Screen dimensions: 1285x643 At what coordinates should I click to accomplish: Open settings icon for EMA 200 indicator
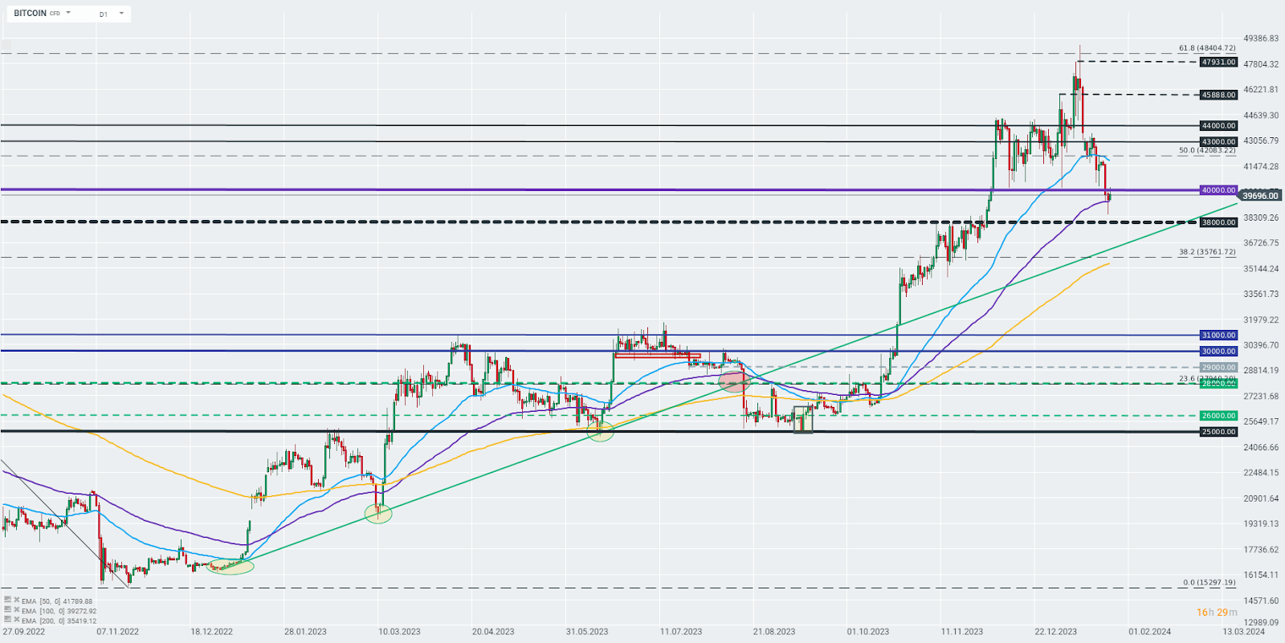click(7, 619)
